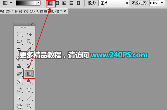Select the Horizontal Type tool
This screenshot has width=167, height=110.
click(x=29, y=90)
